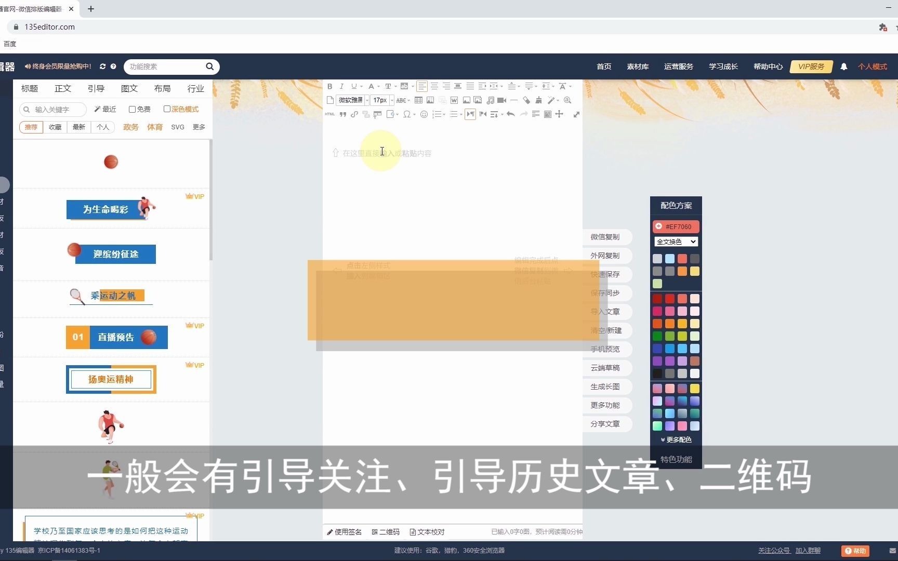Expand editor to fullscreen

tap(576, 114)
